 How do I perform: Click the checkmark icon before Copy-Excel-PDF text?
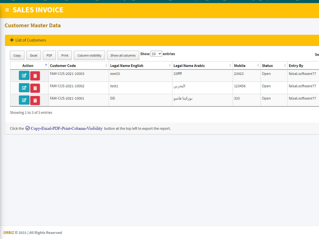(27, 128)
